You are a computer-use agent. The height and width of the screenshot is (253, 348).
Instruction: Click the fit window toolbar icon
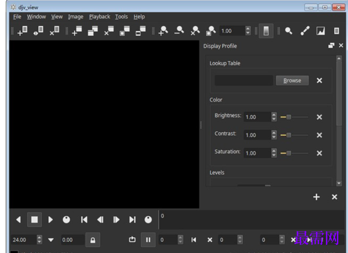pyautogui.click(x=124, y=31)
